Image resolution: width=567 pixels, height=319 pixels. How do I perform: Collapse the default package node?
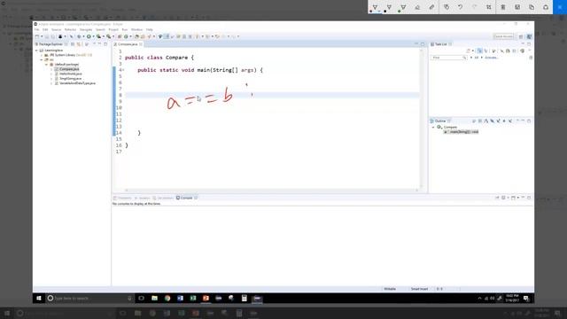(46, 65)
